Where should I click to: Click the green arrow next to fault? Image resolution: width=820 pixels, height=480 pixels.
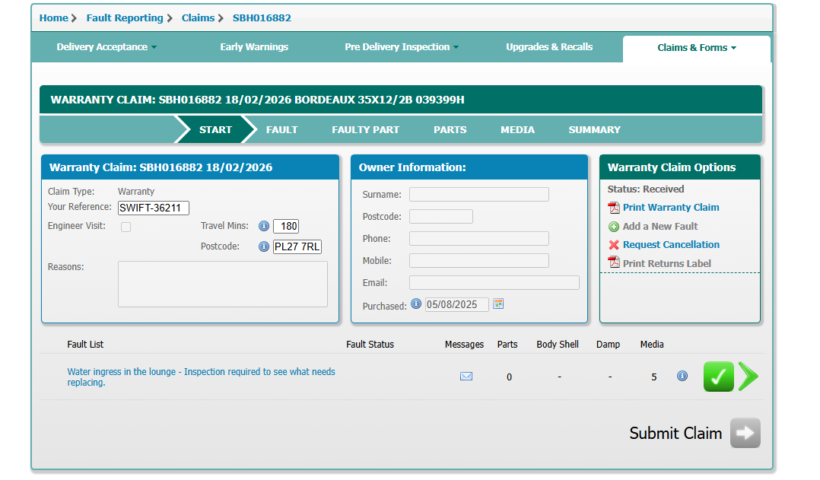748,377
